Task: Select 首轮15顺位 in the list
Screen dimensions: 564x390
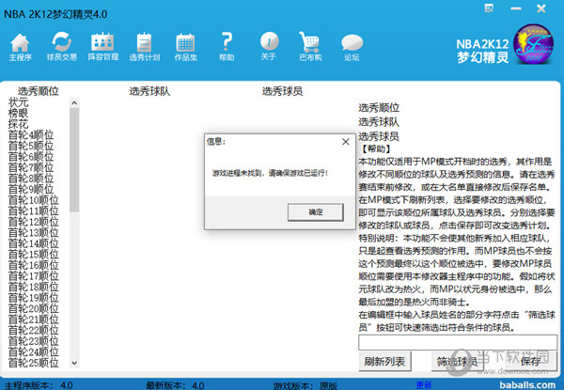Action: (x=34, y=254)
